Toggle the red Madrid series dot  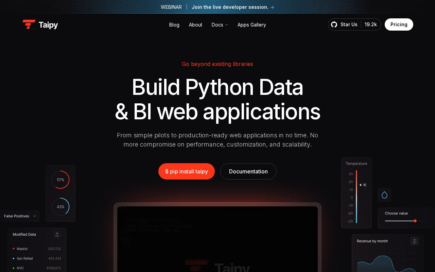pos(14,249)
